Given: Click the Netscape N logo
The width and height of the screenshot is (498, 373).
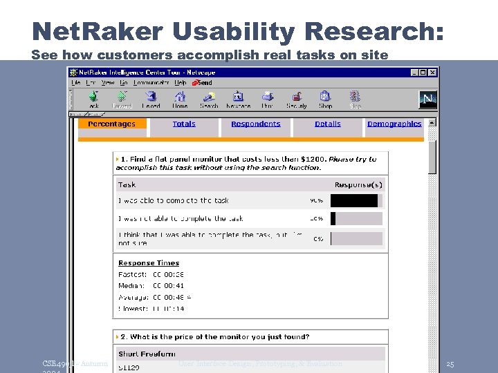Looking at the screenshot, I should (x=428, y=99).
